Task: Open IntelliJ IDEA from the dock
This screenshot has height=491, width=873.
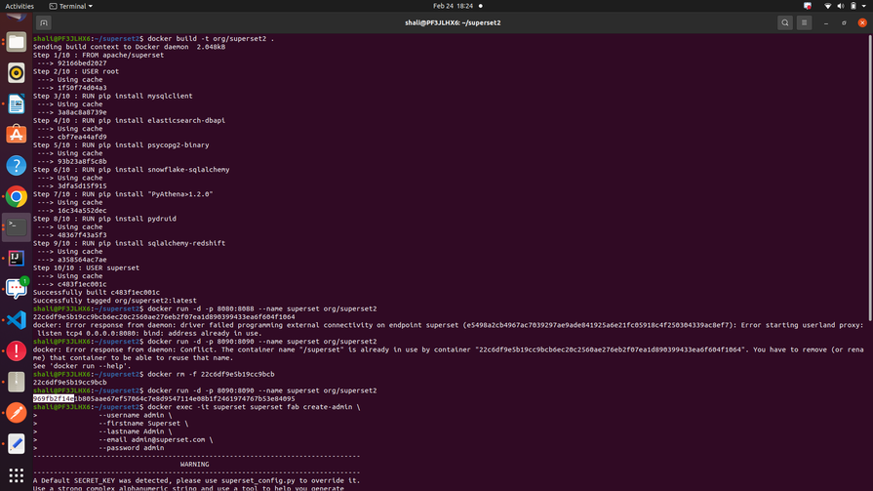Action: (x=17, y=258)
